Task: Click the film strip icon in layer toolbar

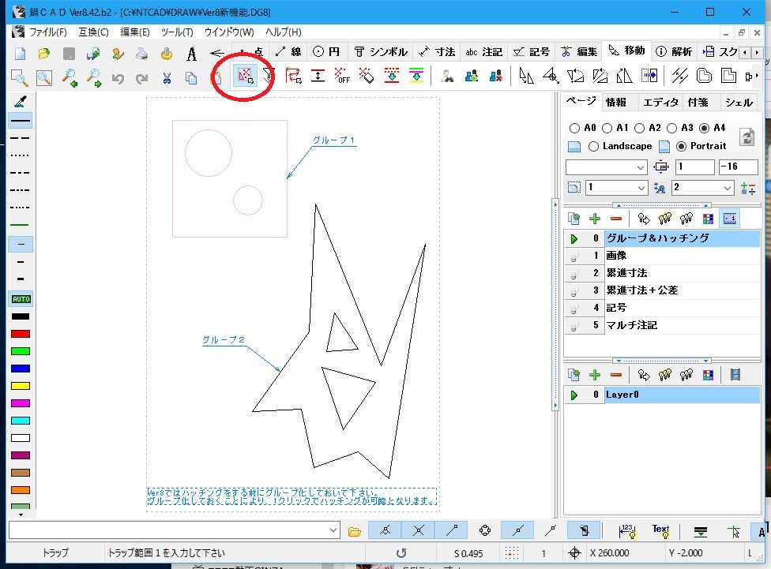Action: (735, 375)
